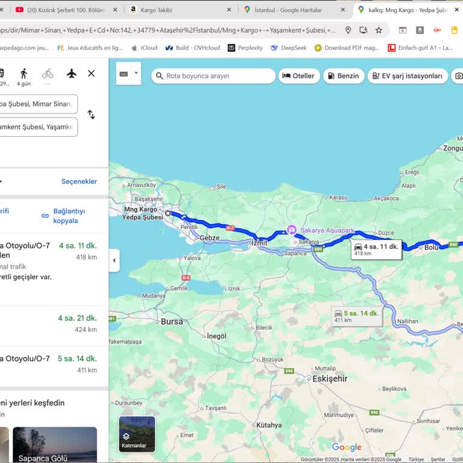The height and width of the screenshot is (463, 463).
Task: Click the yellow extension icon in the toolbar
Action: 454,30
